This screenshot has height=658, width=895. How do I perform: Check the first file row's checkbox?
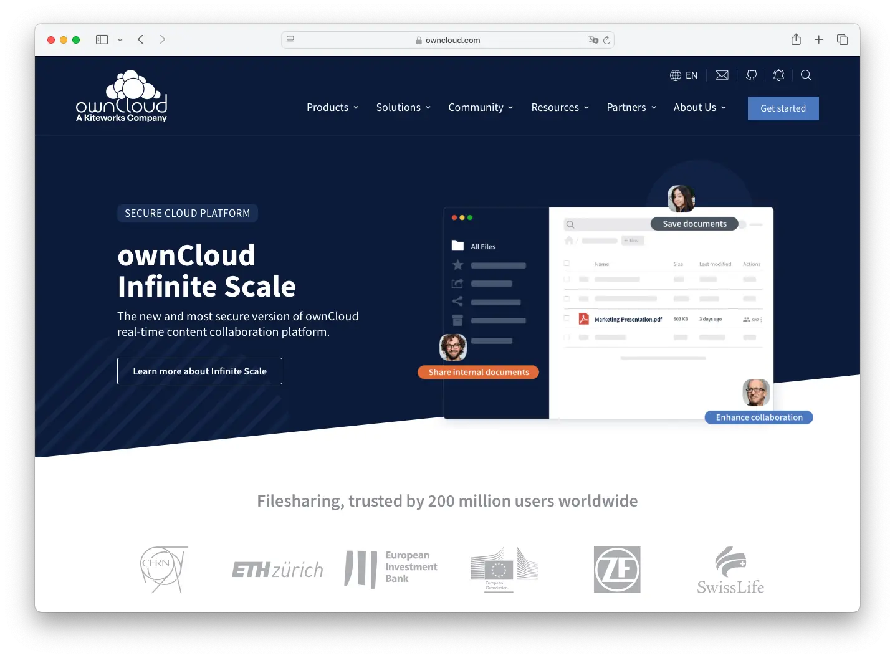567,280
